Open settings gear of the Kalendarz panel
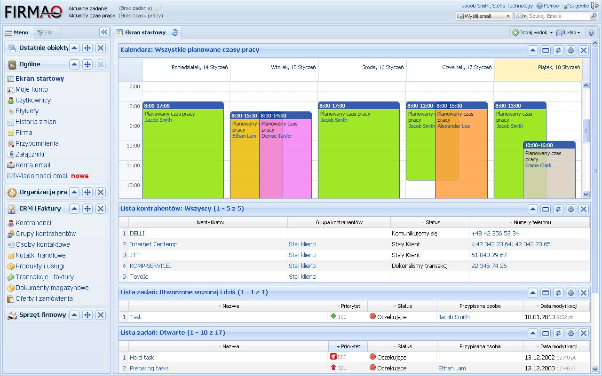Image resolution: width=602 pixels, height=376 pixels. (571, 50)
